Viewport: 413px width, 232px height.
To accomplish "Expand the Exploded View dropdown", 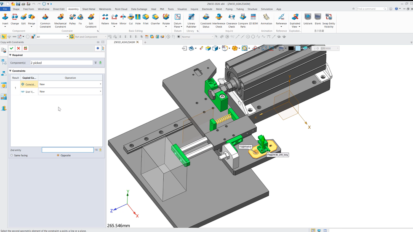I will (x=299, y=27).
